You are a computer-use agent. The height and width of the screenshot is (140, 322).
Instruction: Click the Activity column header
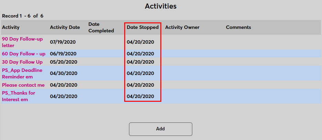[11, 27]
